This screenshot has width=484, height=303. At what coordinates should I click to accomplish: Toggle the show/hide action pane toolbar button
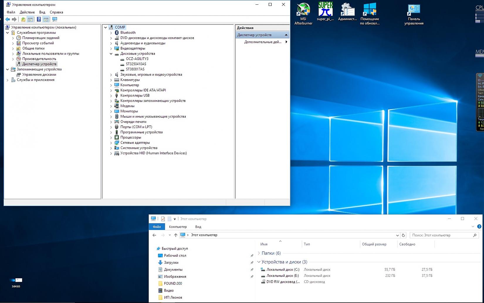coord(46,19)
